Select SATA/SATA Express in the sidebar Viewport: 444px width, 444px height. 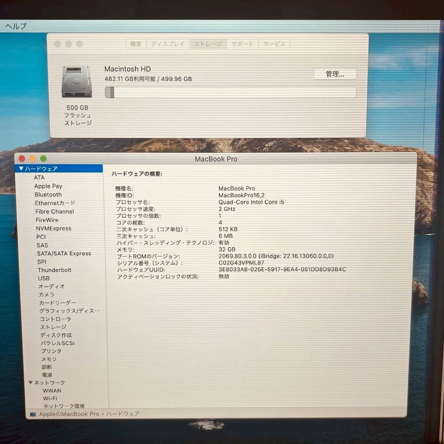64,253
